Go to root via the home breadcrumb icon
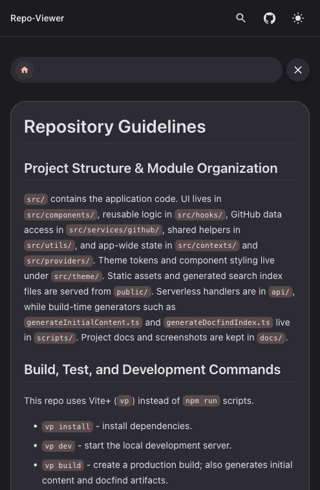Viewport: 320px width, 490px height. [25, 70]
